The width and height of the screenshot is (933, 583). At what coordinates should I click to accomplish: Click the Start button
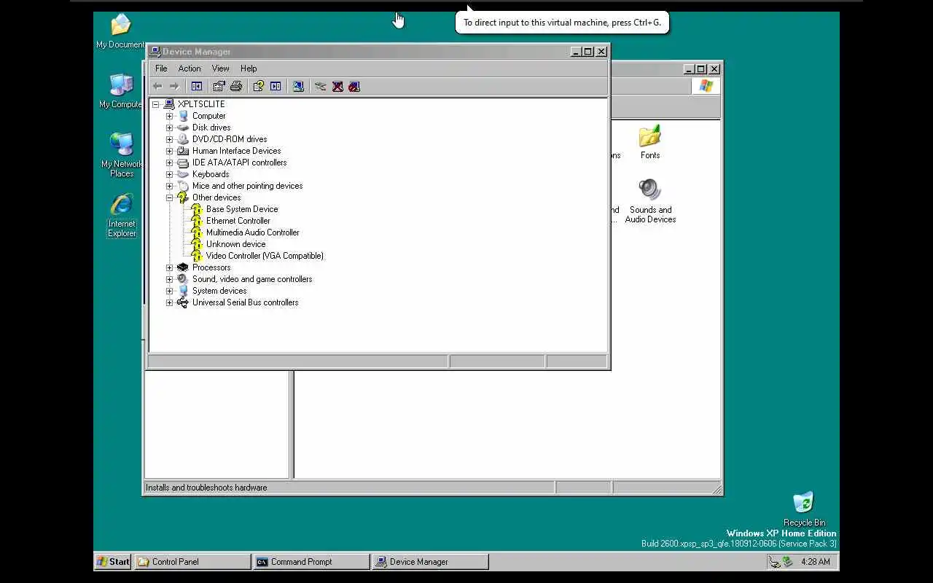tap(113, 561)
